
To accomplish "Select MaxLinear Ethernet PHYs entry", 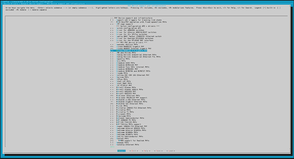I will (125, 96).
